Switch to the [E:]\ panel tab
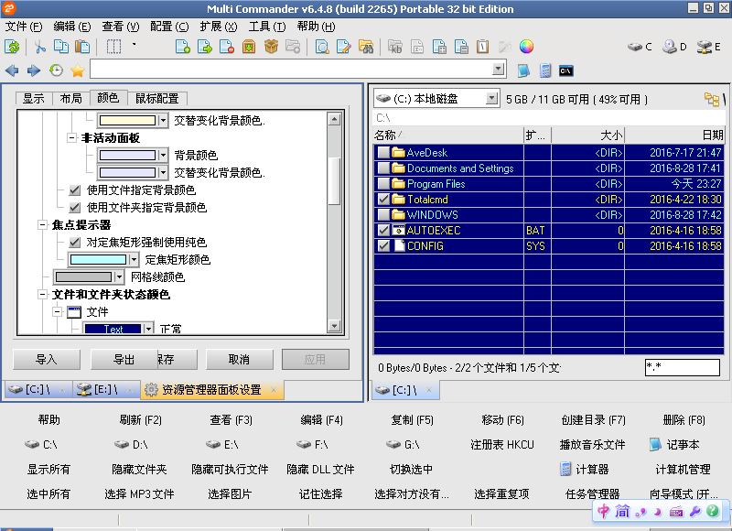This screenshot has width=732, height=531. [105, 389]
